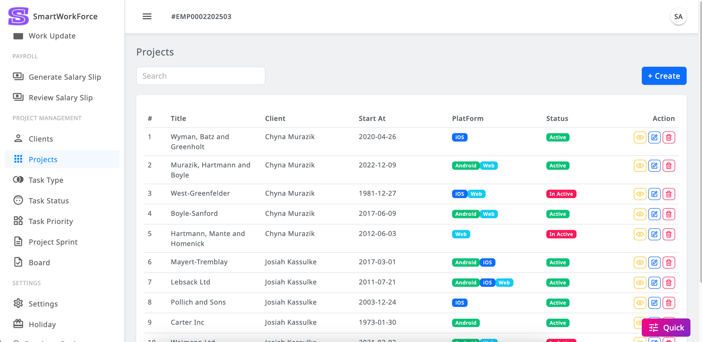Focus the project Search field
The width and height of the screenshot is (702, 342).
(201, 76)
